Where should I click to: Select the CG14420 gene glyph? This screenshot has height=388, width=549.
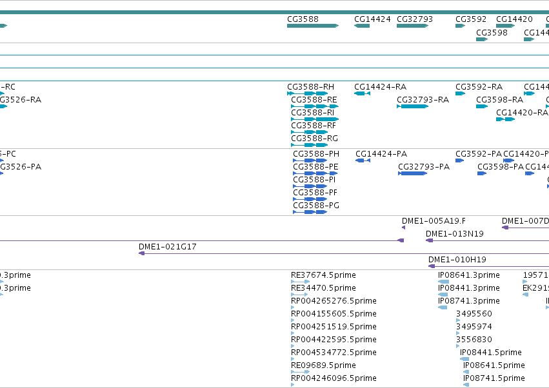(x=505, y=26)
